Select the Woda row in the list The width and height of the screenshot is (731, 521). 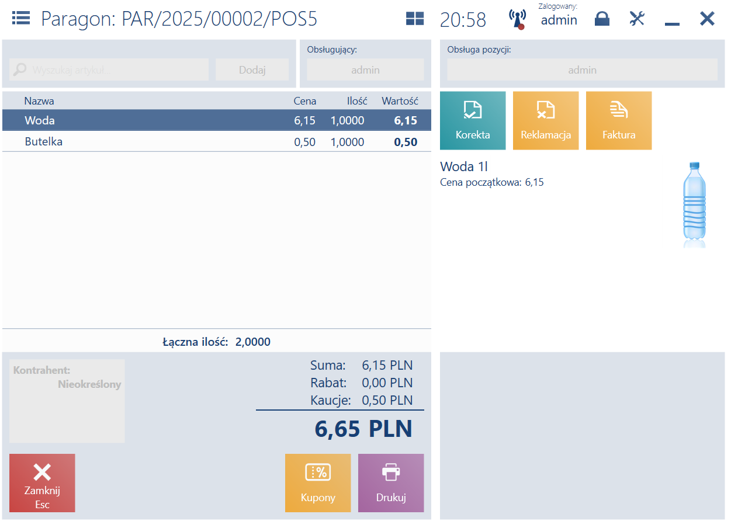click(217, 120)
